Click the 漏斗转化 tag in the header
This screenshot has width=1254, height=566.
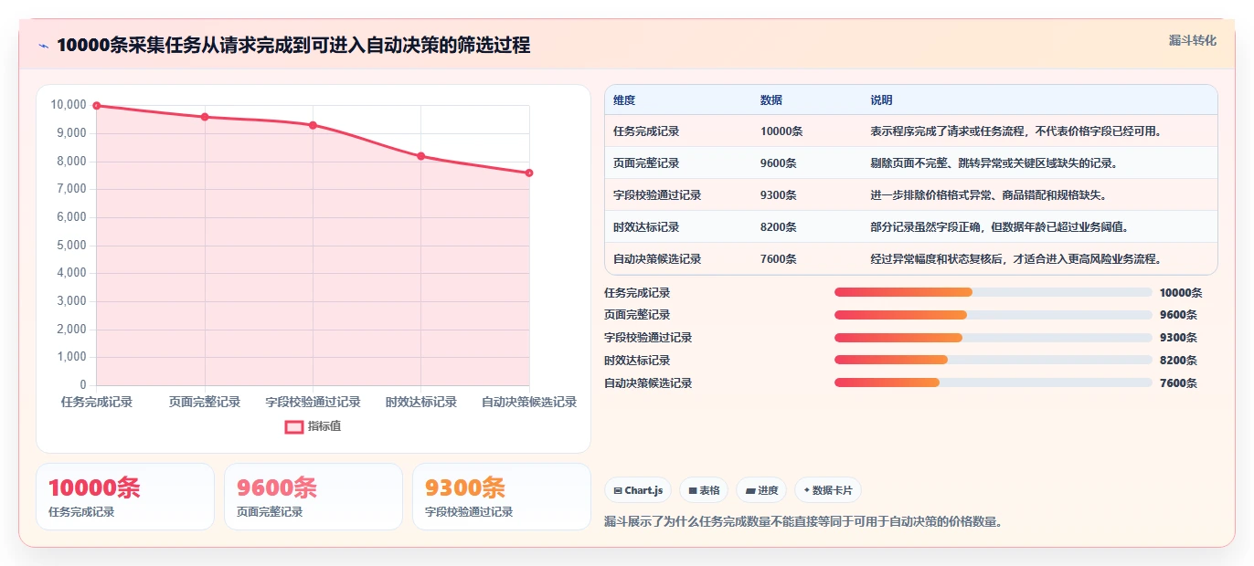point(1193,40)
